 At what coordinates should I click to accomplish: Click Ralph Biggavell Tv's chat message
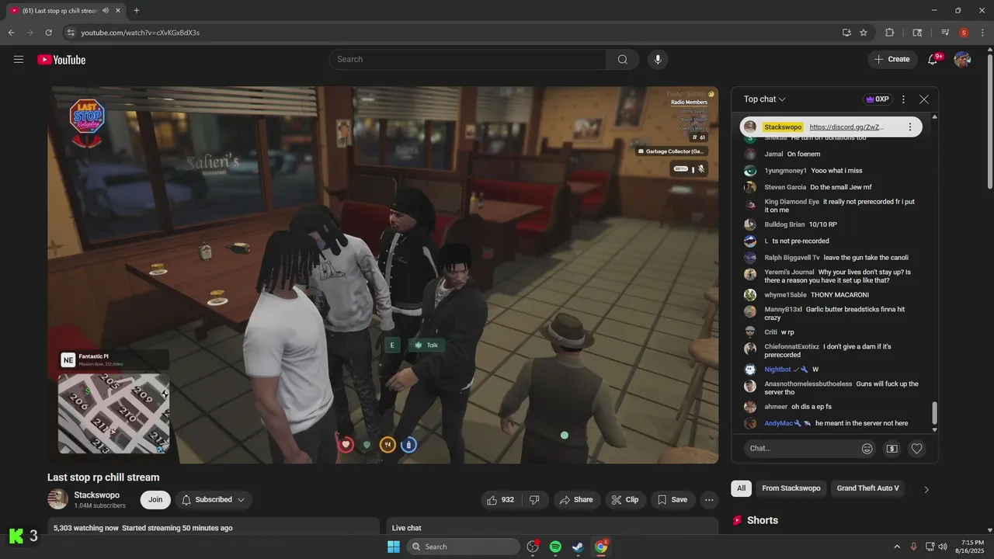point(866,258)
